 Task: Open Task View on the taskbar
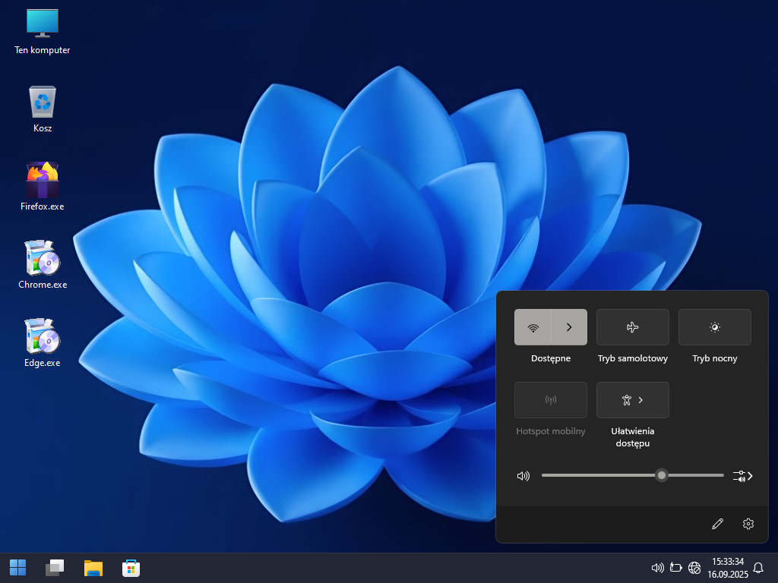pos(55,568)
